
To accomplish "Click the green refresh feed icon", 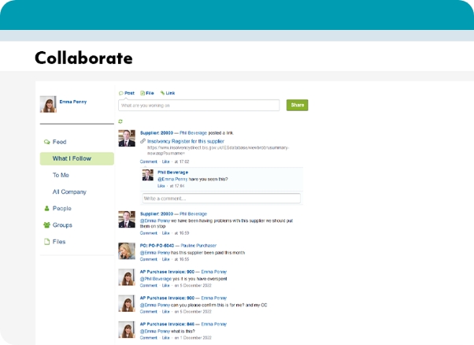I will point(120,121).
